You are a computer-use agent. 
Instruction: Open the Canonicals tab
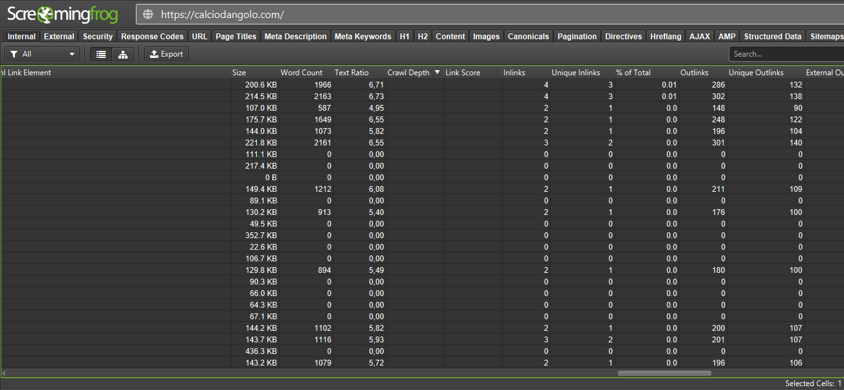(528, 37)
